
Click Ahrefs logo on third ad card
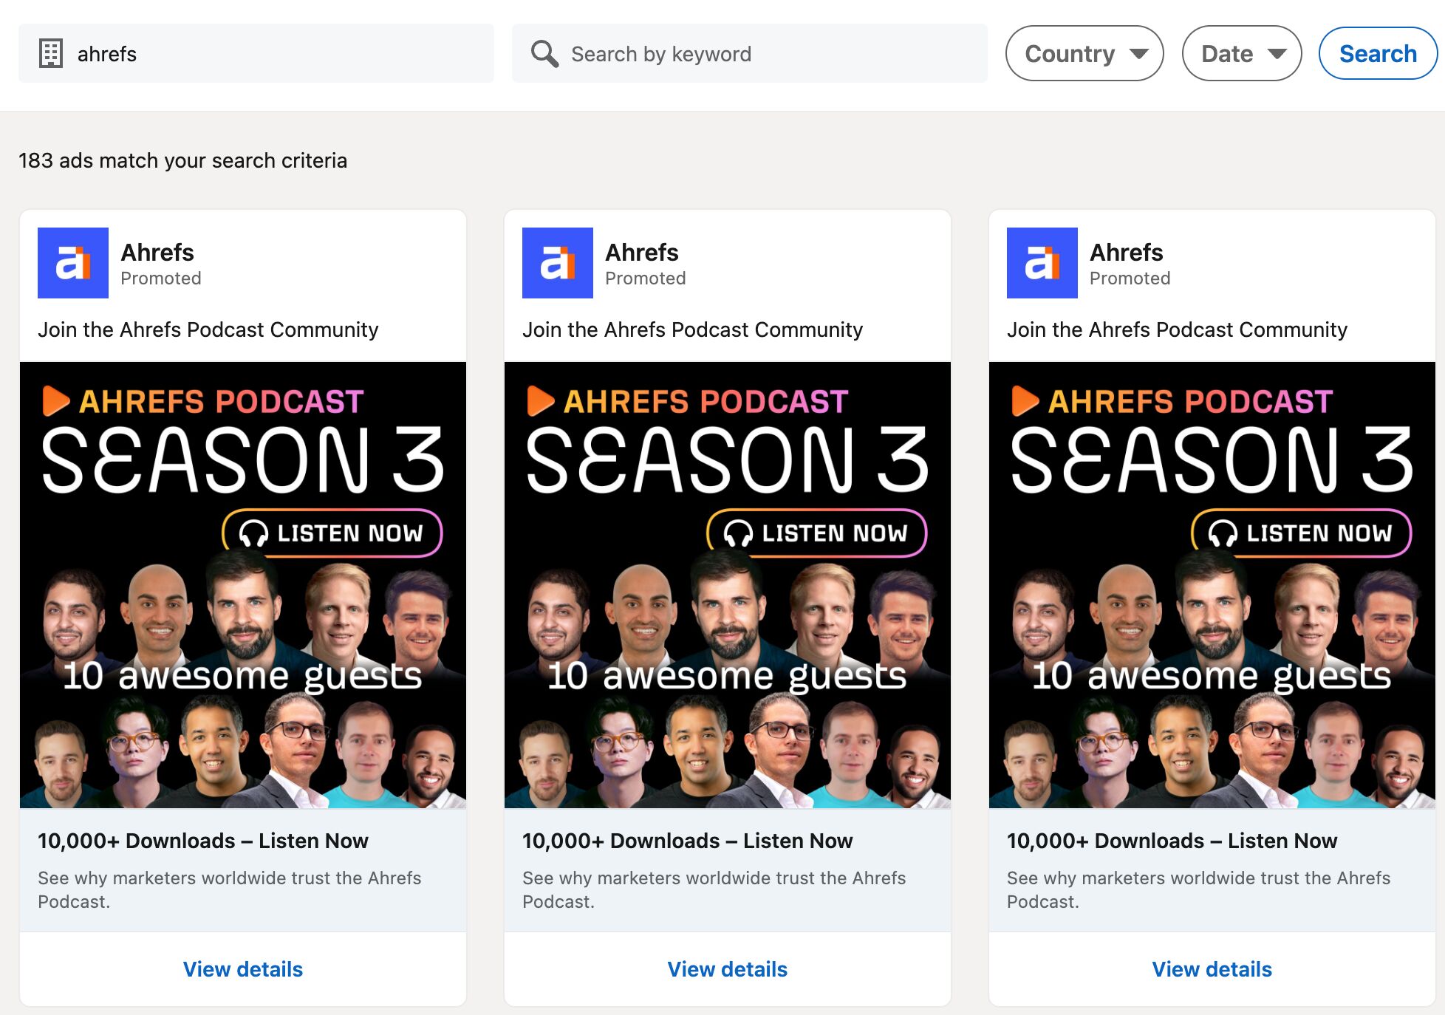[1042, 263]
